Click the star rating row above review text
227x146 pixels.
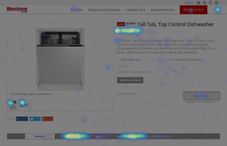[x=124, y=66]
